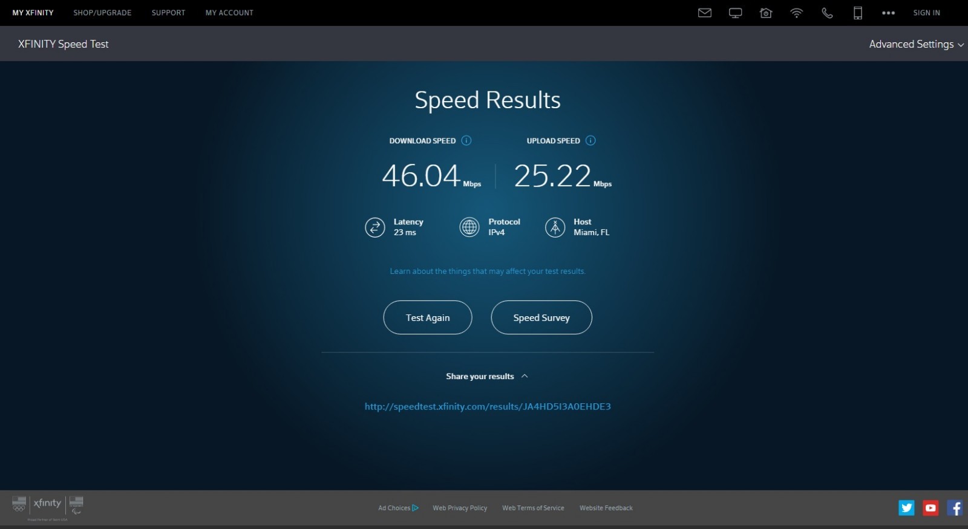Click the IPv4 protocol value

point(497,233)
